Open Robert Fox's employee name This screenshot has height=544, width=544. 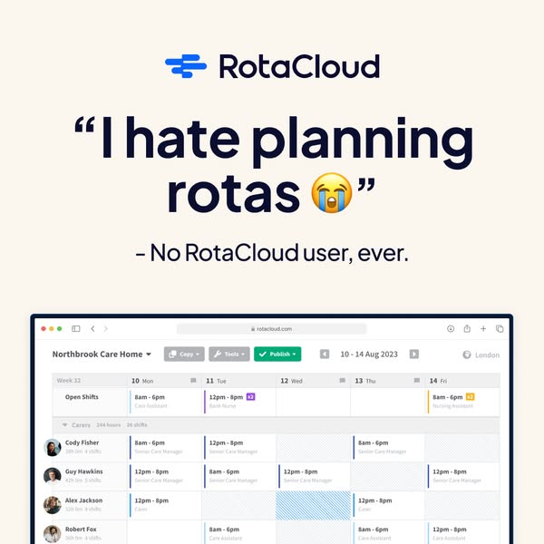tap(81, 529)
